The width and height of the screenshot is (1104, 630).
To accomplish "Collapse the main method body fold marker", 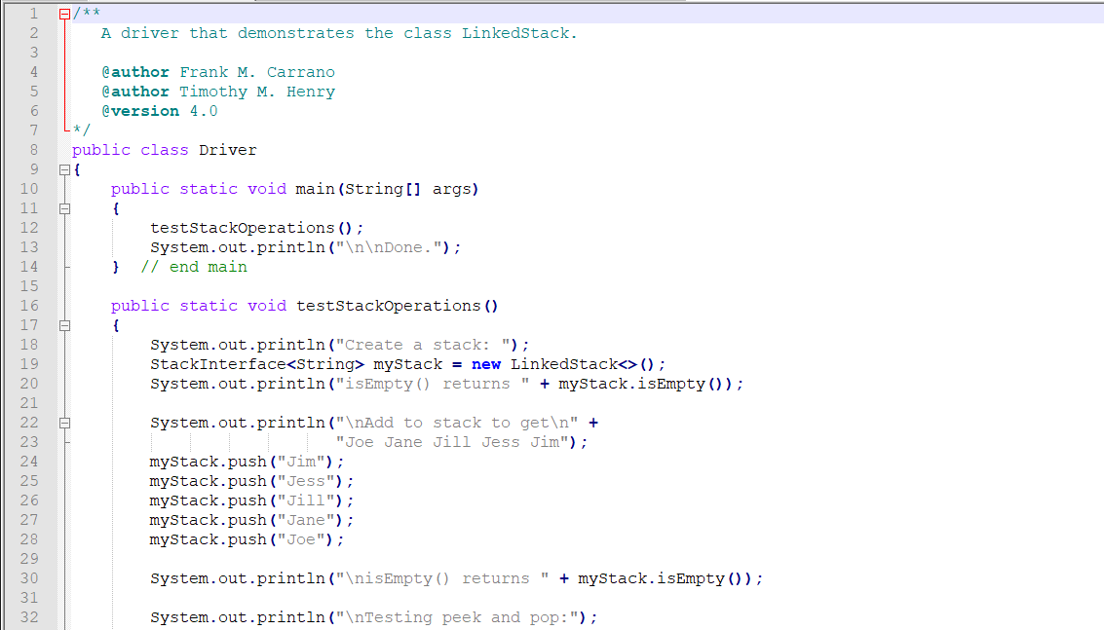I will point(63,207).
